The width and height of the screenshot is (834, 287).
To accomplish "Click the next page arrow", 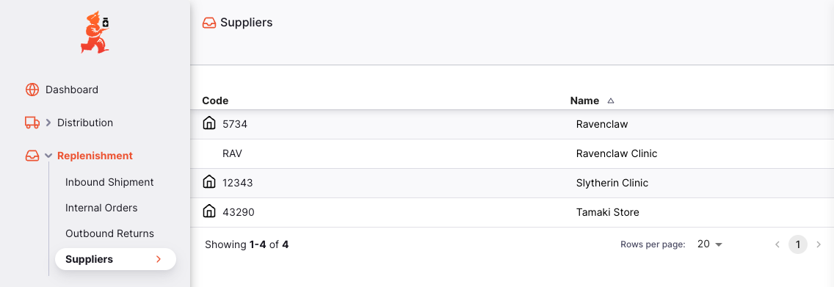I will click(818, 244).
